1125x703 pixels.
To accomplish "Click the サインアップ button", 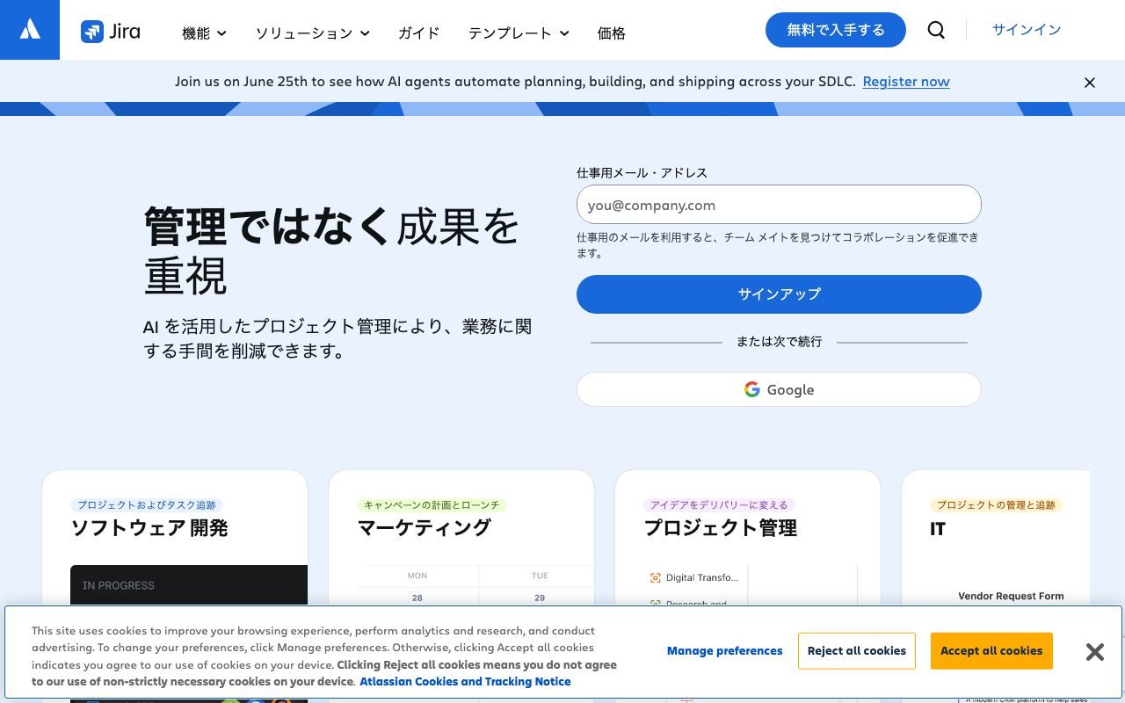I will [779, 294].
